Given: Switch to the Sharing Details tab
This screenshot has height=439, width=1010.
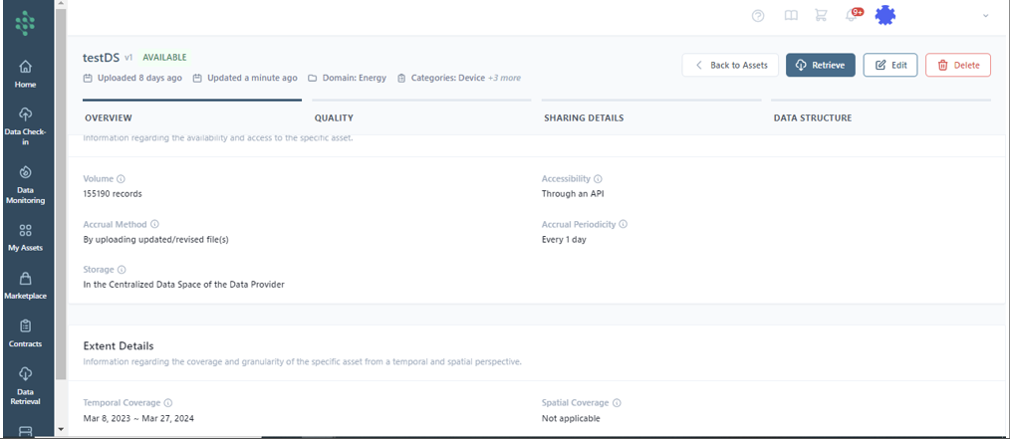Looking at the screenshot, I should click(x=584, y=117).
